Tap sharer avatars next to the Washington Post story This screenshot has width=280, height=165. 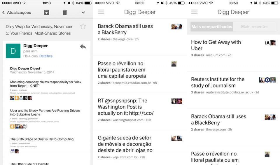click(x=177, y=101)
